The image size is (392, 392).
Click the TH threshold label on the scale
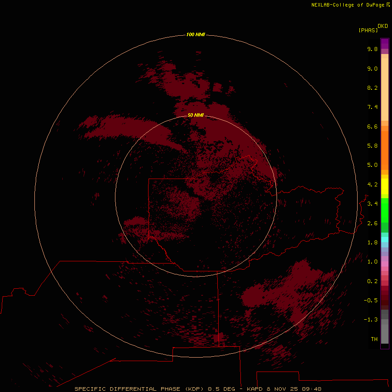(374, 339)
